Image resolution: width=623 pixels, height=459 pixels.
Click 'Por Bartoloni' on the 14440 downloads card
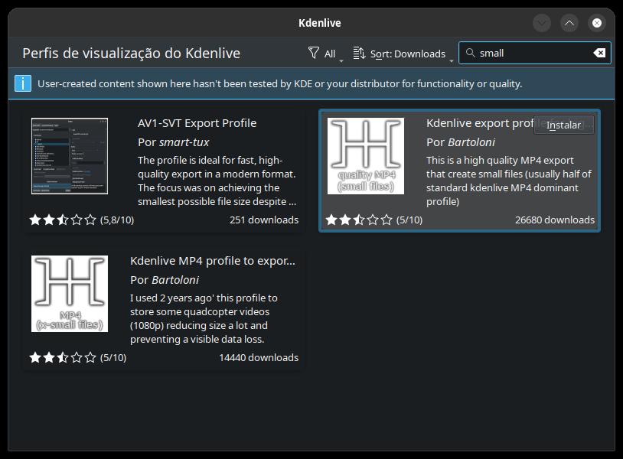165,280
